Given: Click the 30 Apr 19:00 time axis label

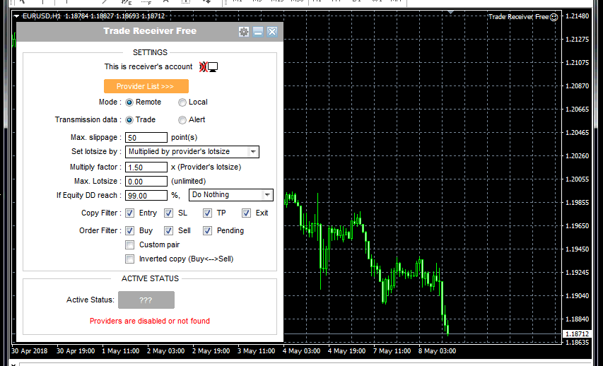Looking at the screenshot, I should (x=76, y=351).
